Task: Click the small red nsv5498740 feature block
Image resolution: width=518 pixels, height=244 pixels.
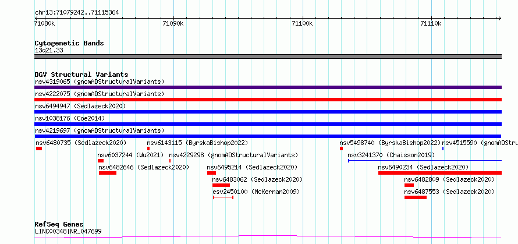Action: pos(341,148)
